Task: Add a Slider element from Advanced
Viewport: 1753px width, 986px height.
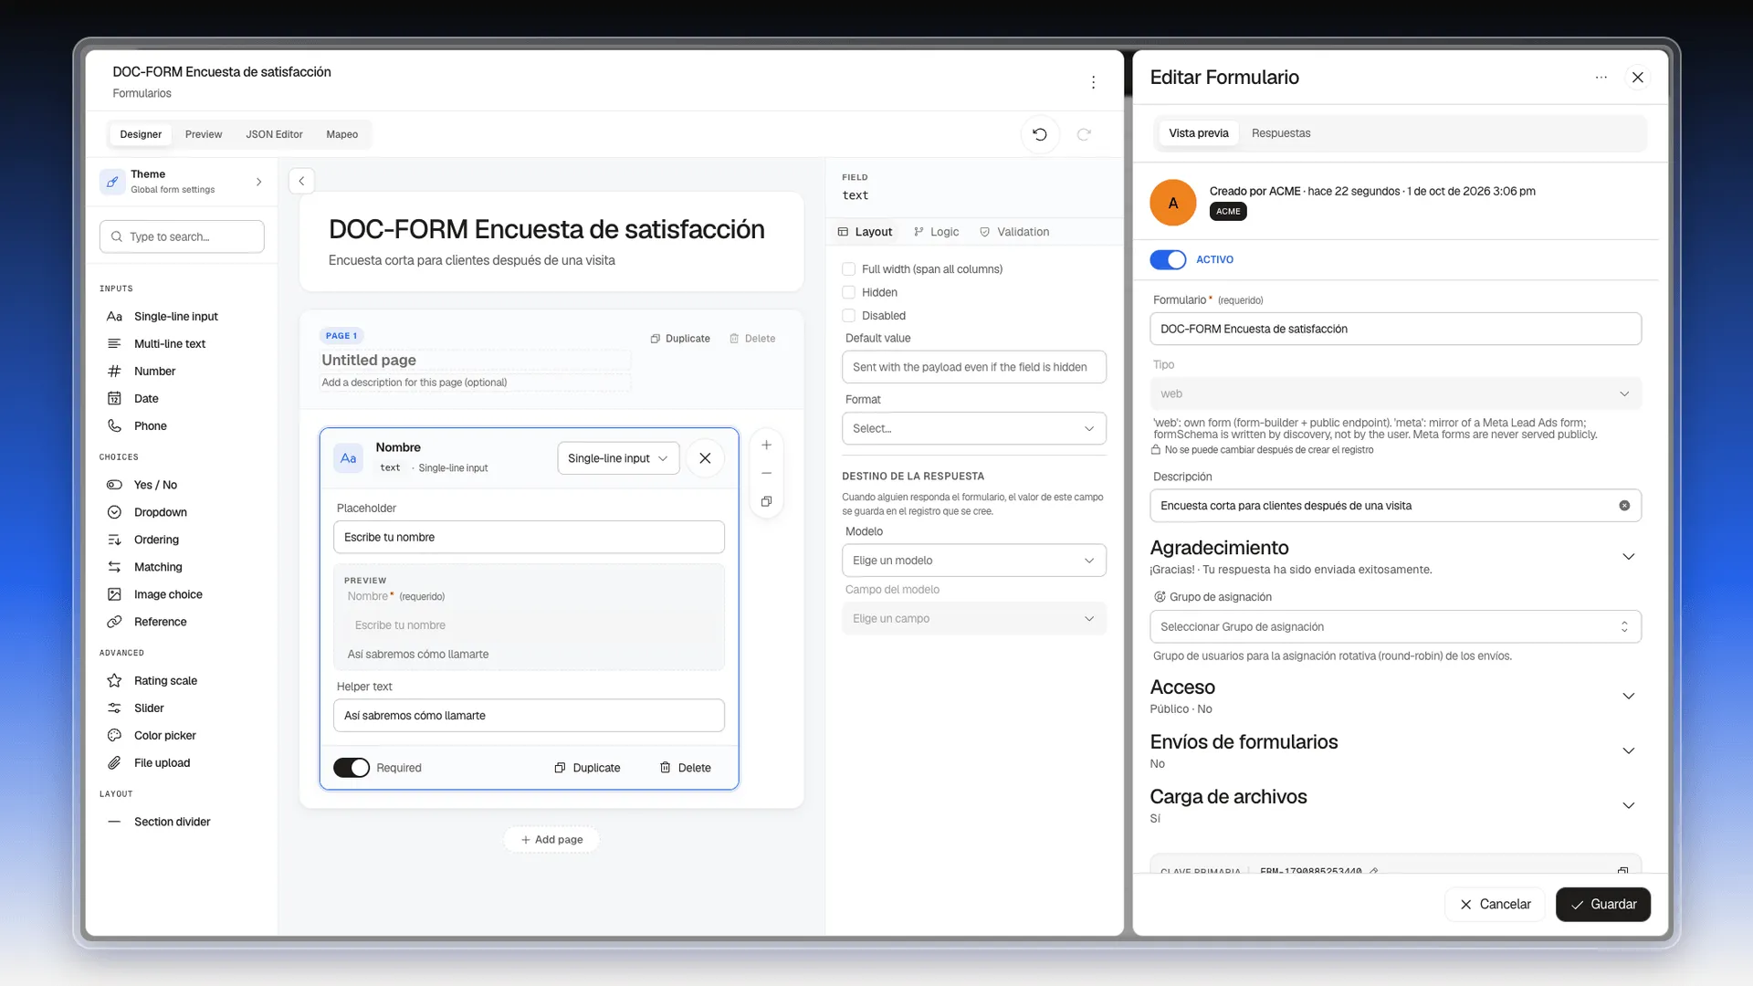Action: click(x=149, y=708)
